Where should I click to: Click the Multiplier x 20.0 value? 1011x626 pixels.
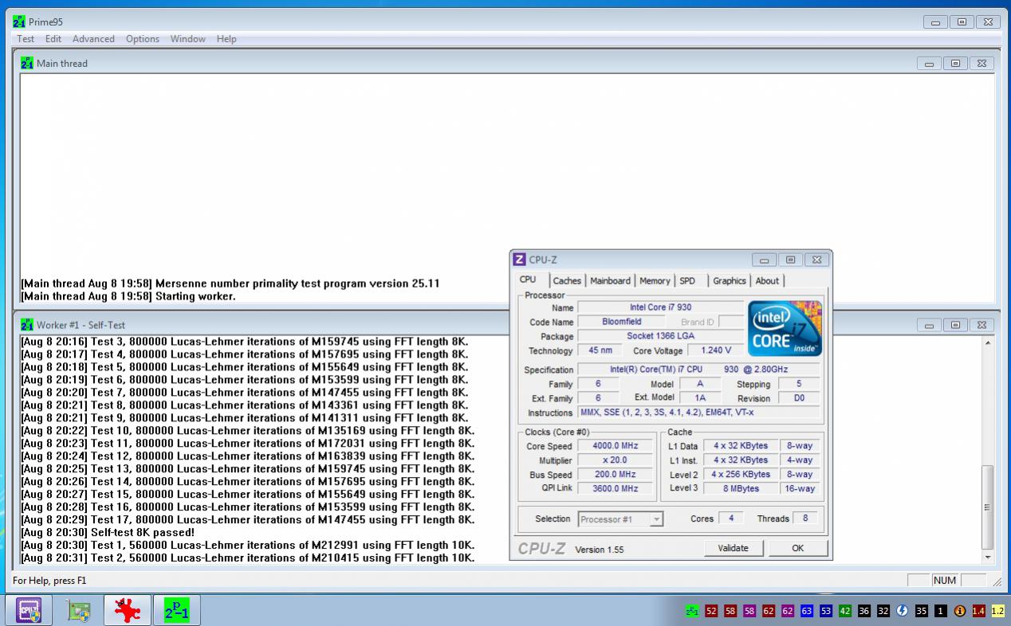(x=615, y=460)
